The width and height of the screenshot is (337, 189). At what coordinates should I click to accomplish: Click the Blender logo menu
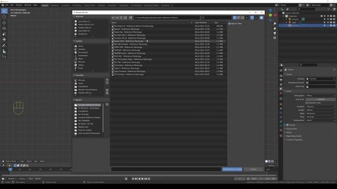[x=3, y=5]
